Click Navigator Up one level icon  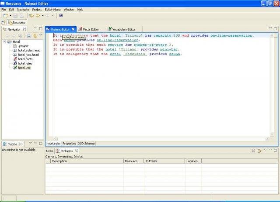tap(20, 36)
